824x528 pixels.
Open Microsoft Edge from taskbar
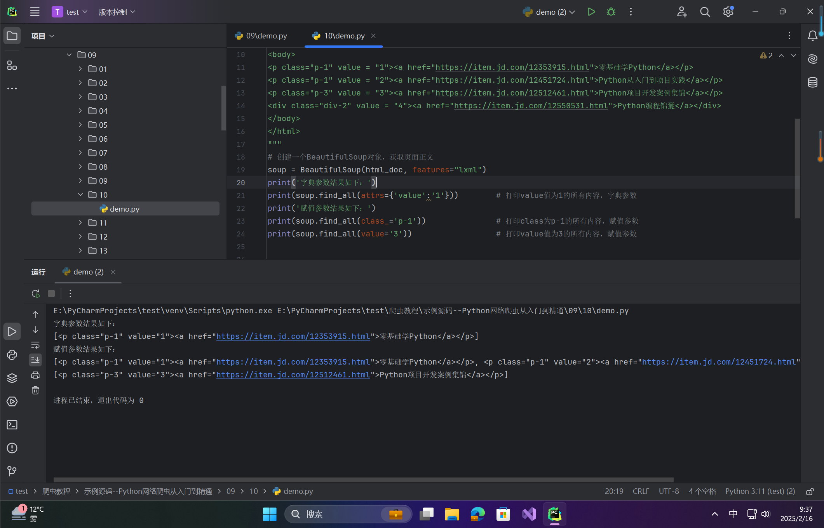tap(477, 514)
